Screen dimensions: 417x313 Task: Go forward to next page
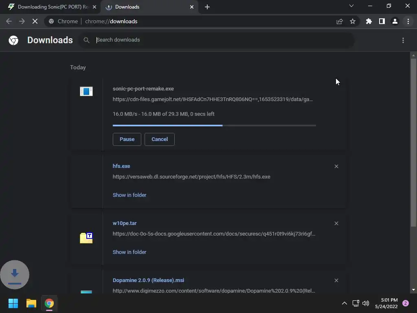(x=22, y=21)
